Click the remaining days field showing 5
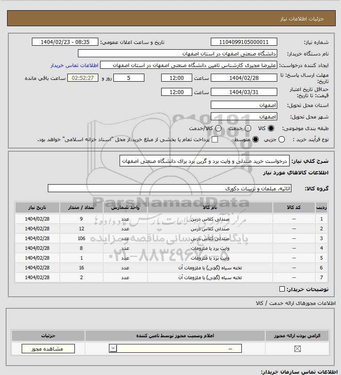 pos(128,78)
